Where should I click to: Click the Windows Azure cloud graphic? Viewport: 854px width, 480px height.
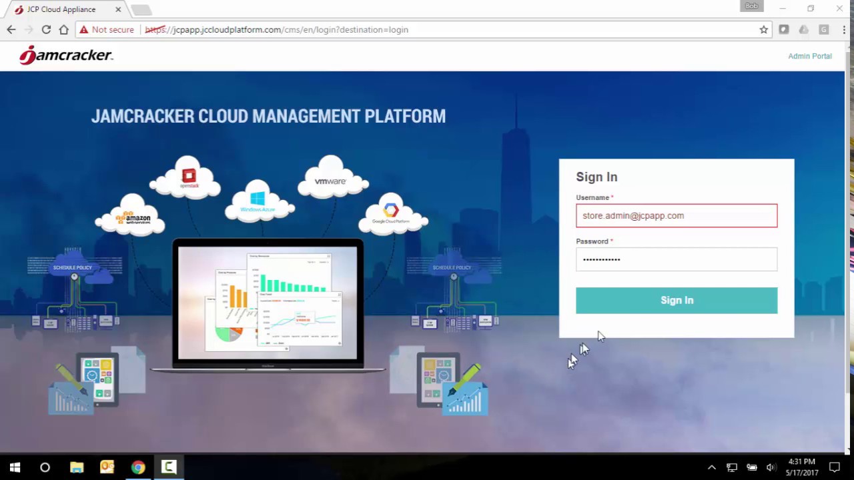point(258,202)
